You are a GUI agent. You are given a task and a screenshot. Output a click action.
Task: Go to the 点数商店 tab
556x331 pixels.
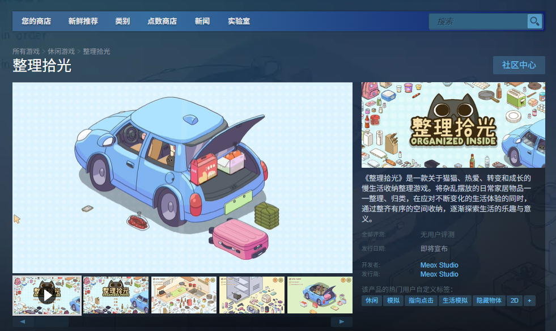[x=162, y=22]
